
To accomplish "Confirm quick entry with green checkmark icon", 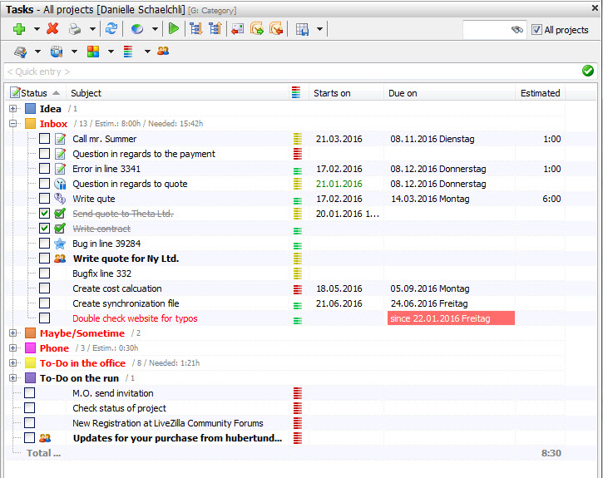I will pyautogui.click(x=588, y=71).
